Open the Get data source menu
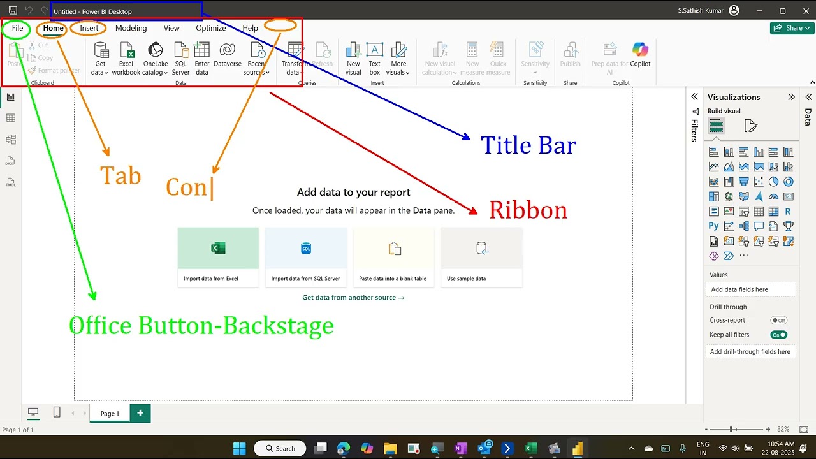Screen dimensions: 816x459 (100, 59)
